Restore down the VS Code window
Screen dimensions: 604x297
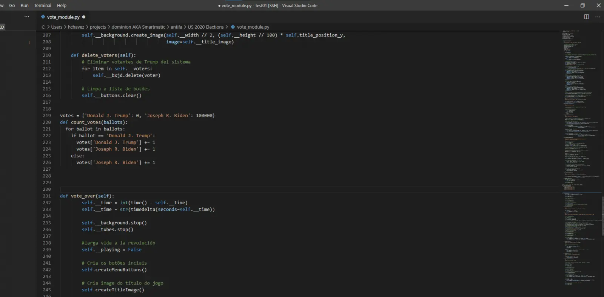(x=582, y=5)
